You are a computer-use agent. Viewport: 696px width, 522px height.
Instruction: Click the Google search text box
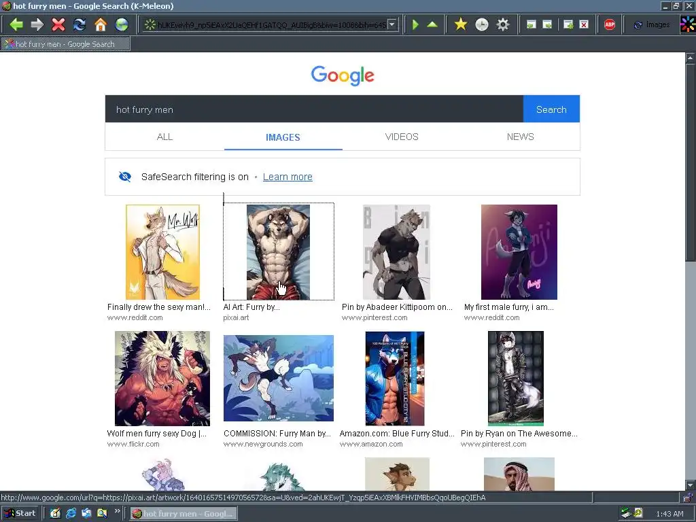(x=314, y=109)
